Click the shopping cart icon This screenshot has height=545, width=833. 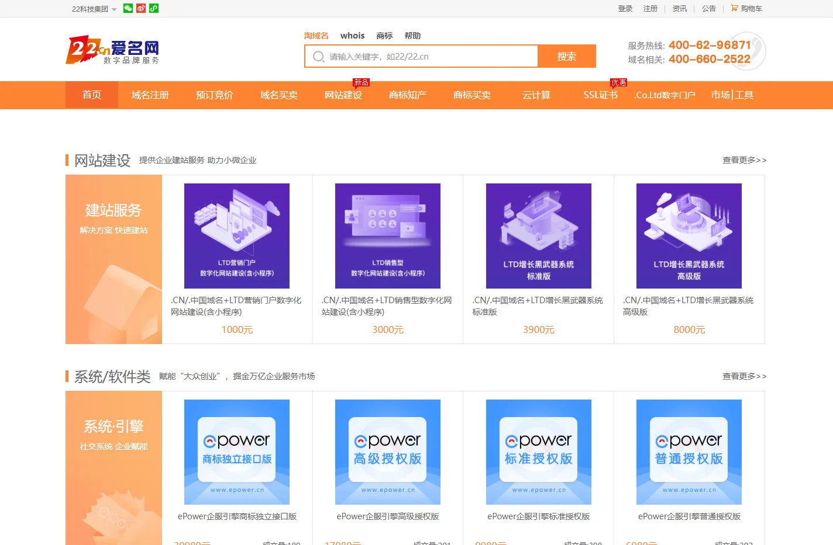coord(734,8)
